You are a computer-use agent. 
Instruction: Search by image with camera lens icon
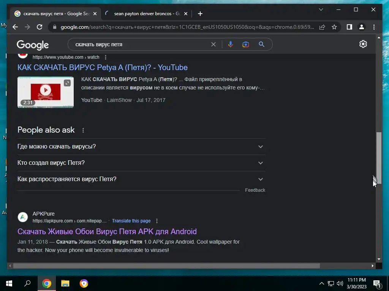pyautogui.click(x=246, y=44)
